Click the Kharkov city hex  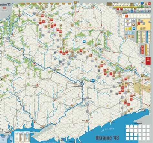point(96,44)
